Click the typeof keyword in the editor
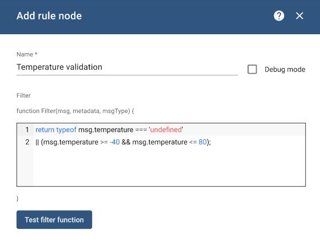The image size is (320, 242). [x=66, y=130]
